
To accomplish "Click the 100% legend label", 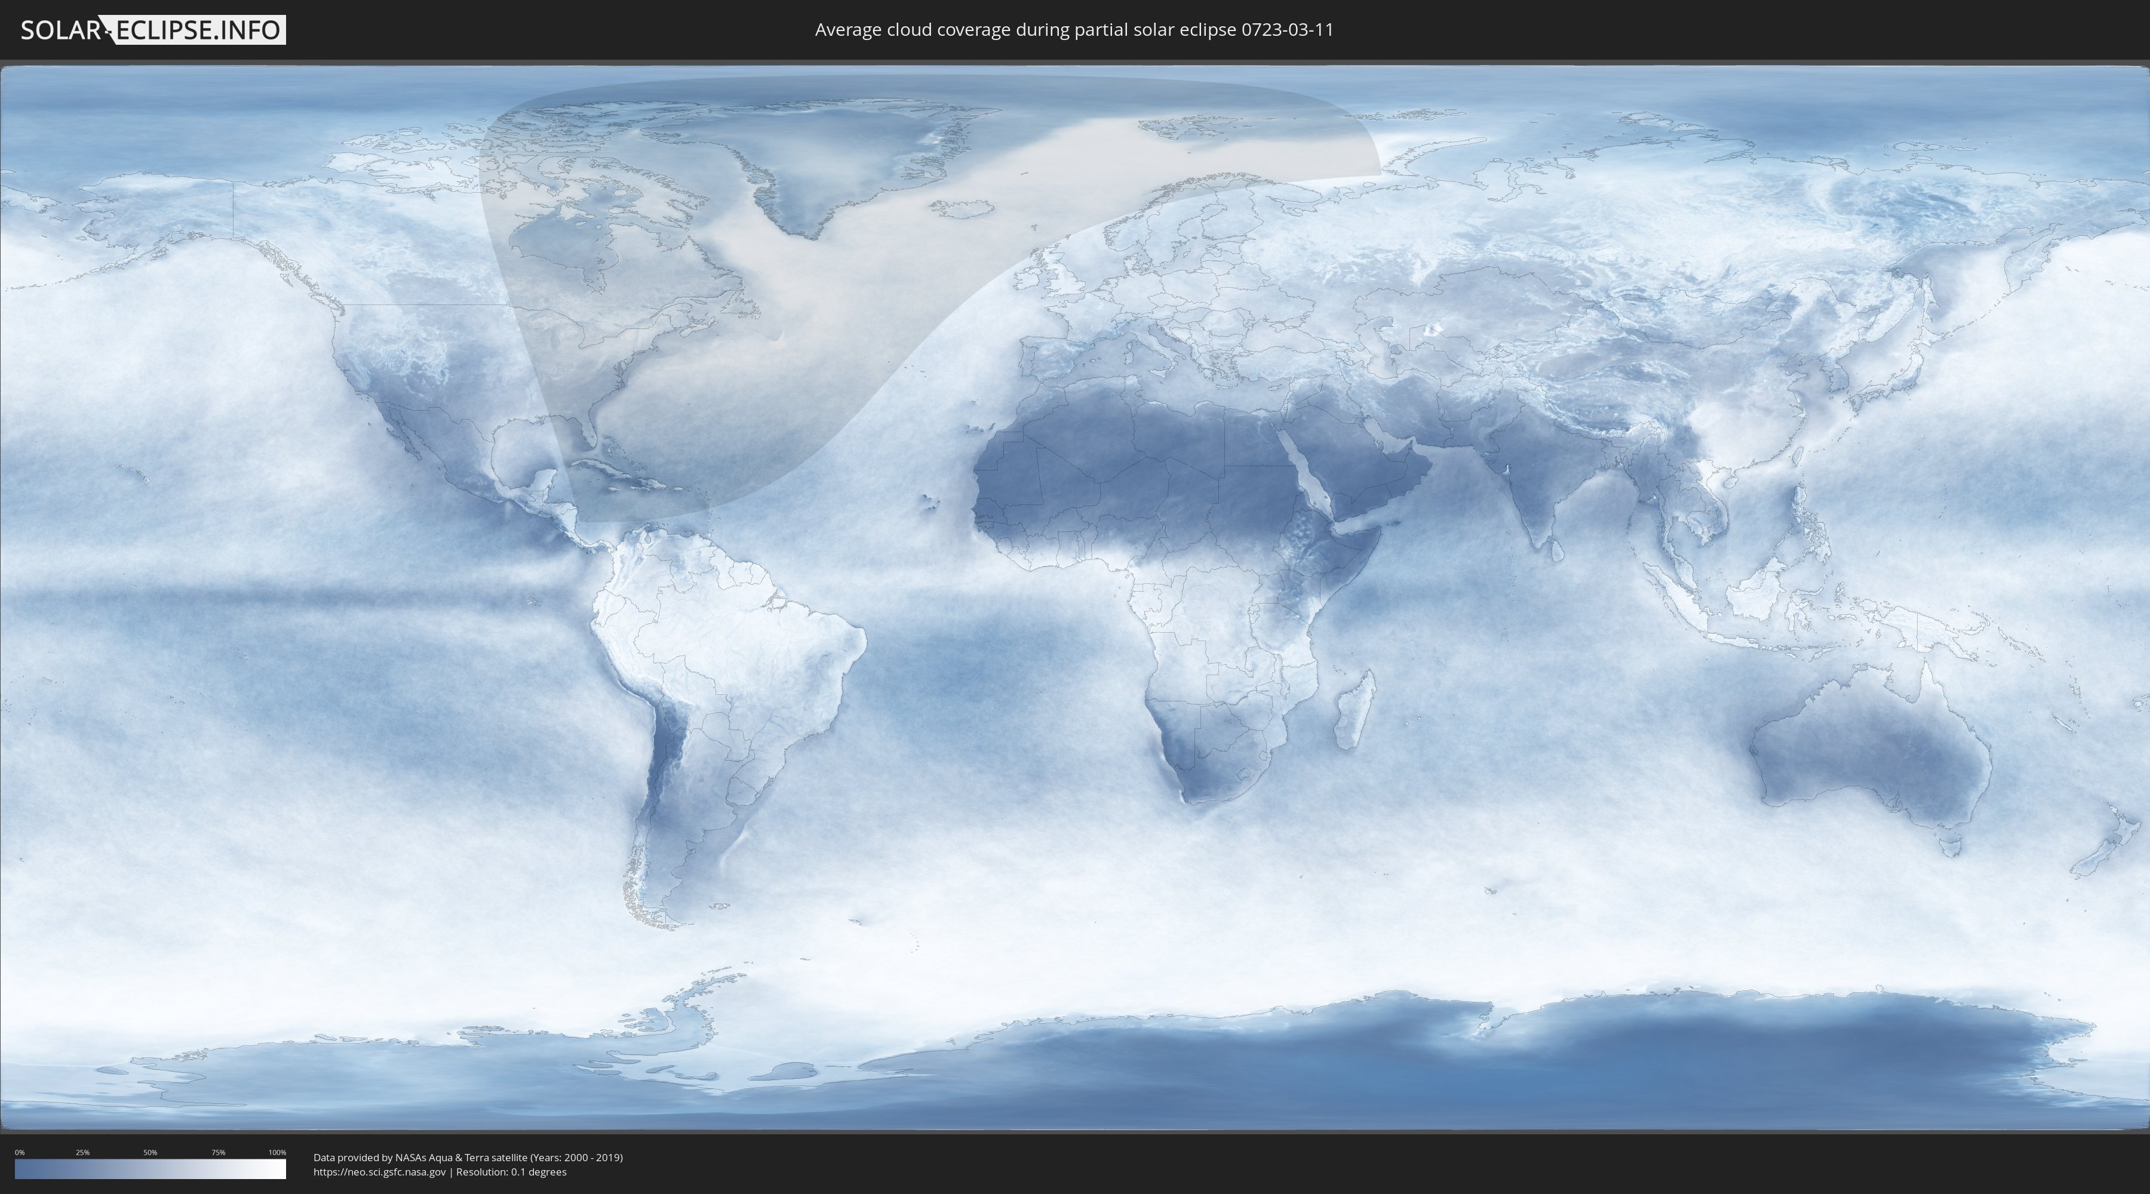I will [277, 1152].
